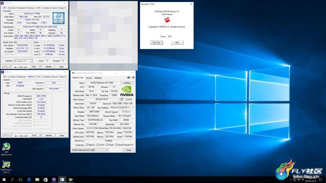Click the CPU-Z title icon of the top window
Image resolution: width=326 pixels, height=183 pixels.
[2, 3]
